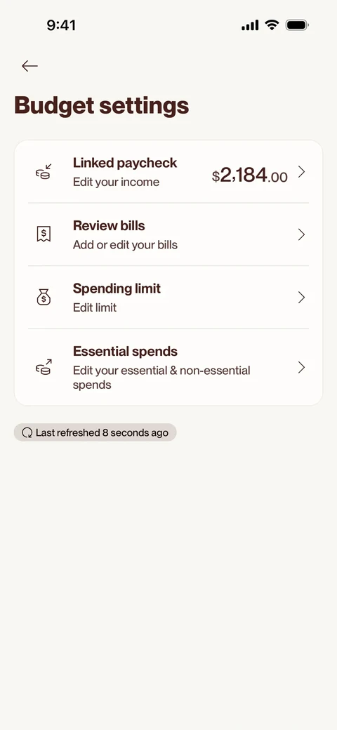Click the Essential spends coins icon
Screen dimensions: 337x730
click(44, 367)
